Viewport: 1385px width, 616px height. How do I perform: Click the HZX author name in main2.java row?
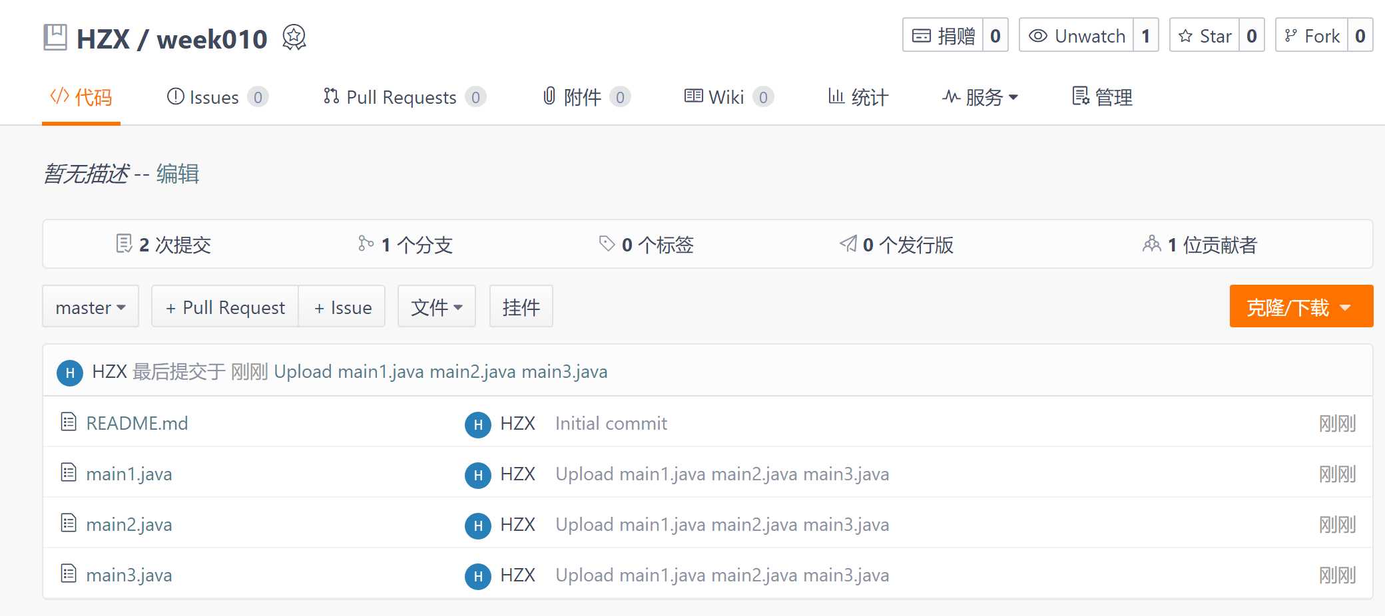518,524
